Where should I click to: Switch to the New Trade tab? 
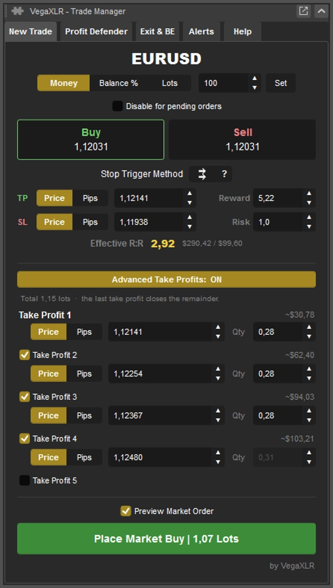pos(31,32)
